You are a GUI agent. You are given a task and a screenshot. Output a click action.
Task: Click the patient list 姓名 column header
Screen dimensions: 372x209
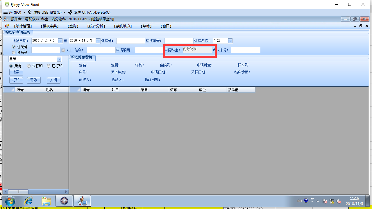(56, 90)
